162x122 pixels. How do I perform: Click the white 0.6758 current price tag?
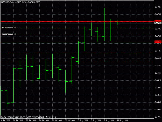click(158, 23)
